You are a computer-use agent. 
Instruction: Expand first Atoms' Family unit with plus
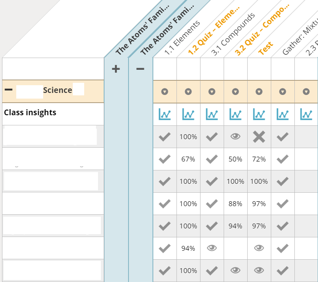pos(116,69)
